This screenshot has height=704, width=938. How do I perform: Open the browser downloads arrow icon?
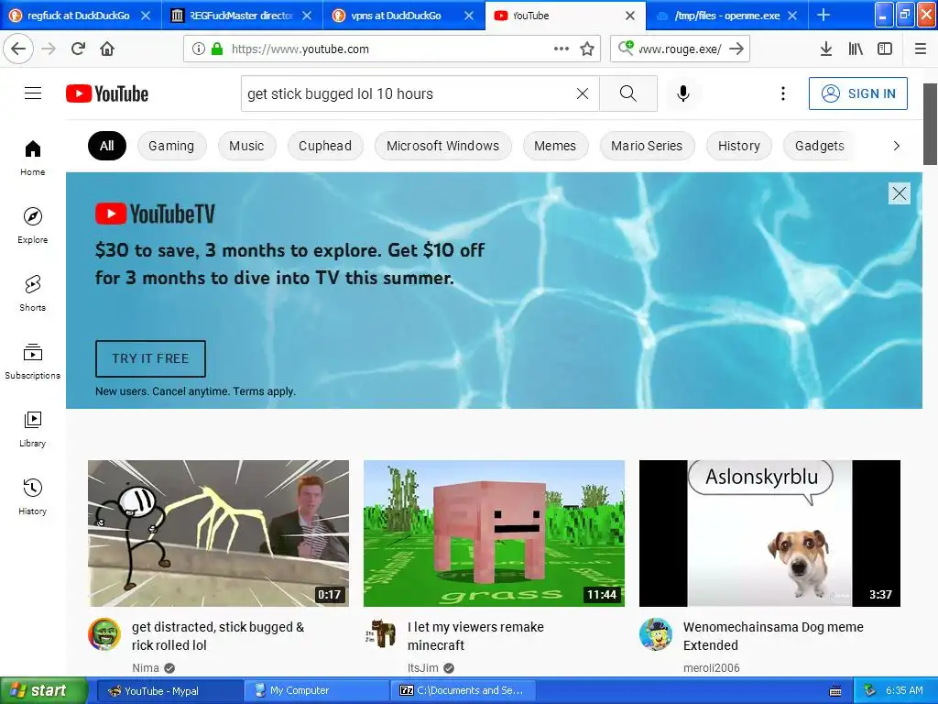[825, 49]
